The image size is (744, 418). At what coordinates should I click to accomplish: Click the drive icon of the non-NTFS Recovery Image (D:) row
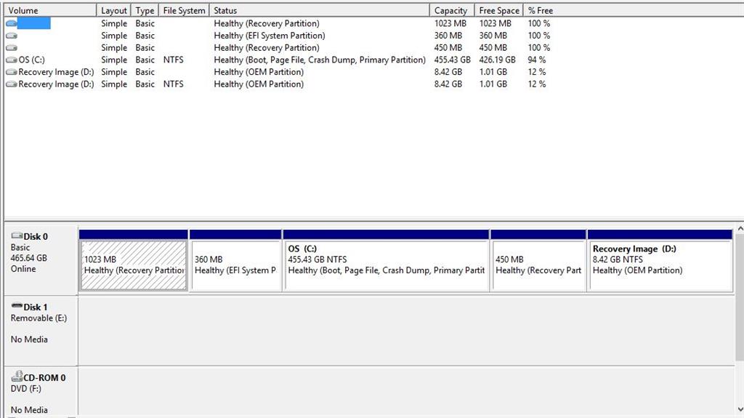[12, 72]
